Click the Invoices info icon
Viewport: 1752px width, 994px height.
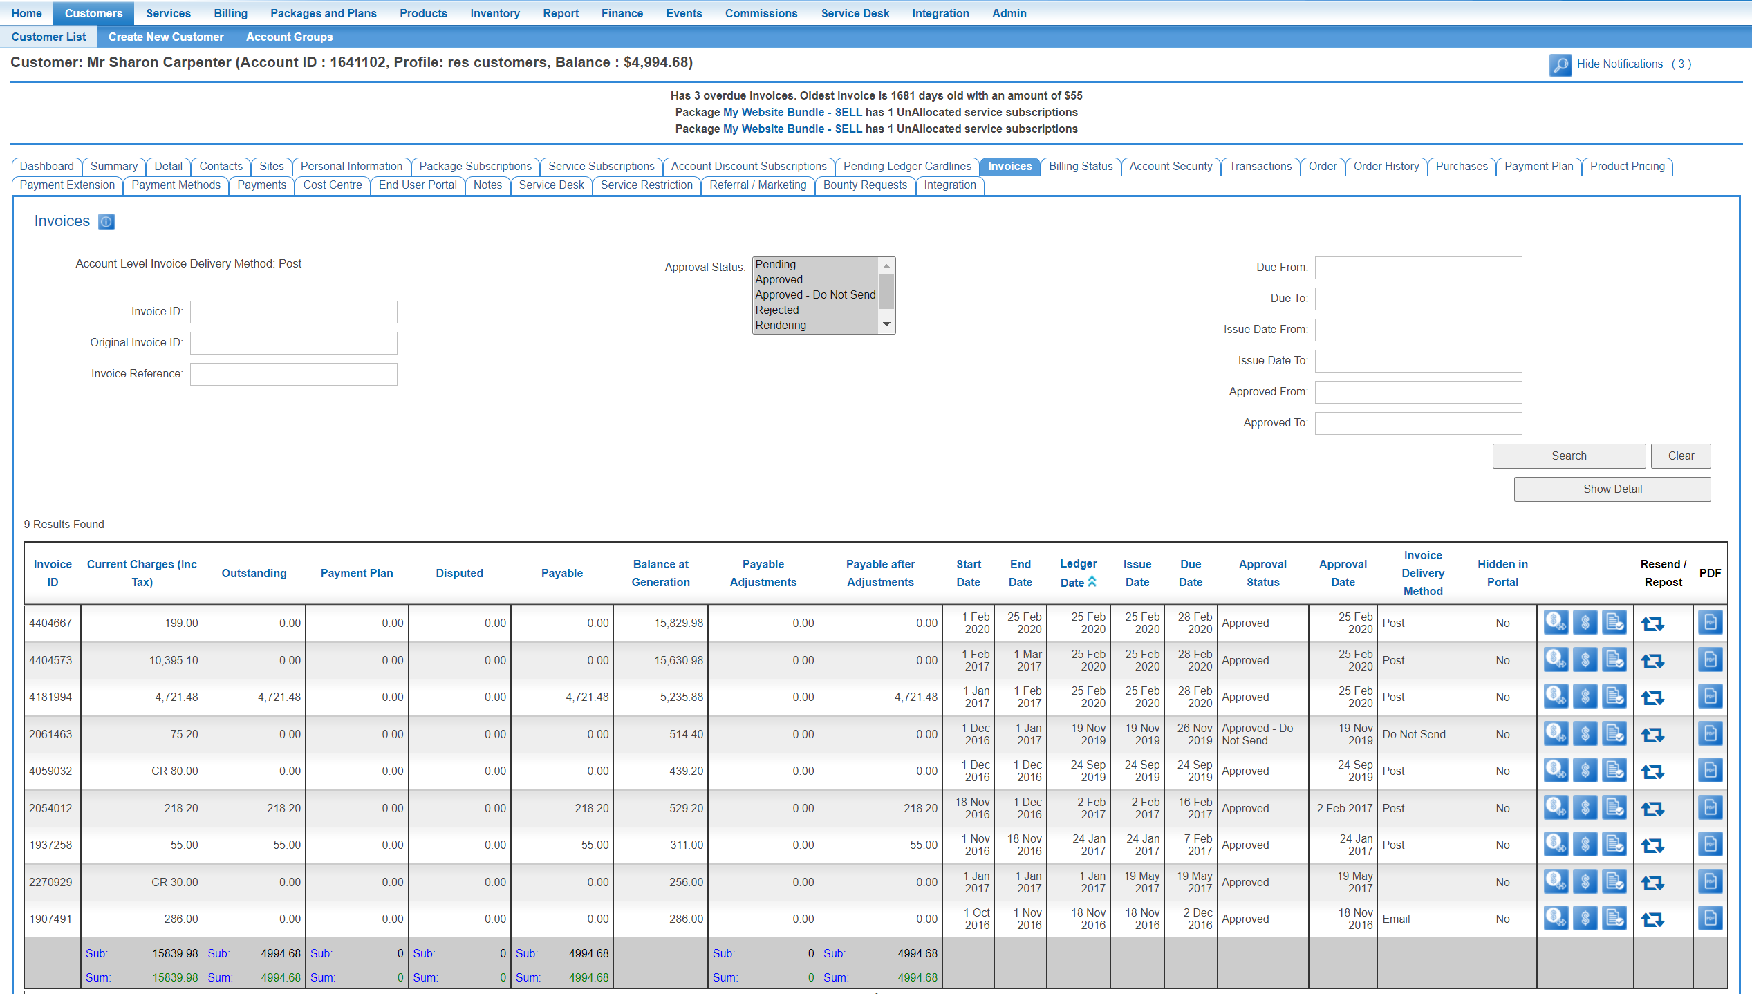[x=106, y=222]
